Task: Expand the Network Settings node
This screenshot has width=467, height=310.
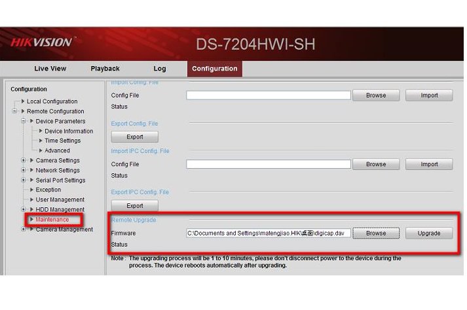Action: (23, 170)
